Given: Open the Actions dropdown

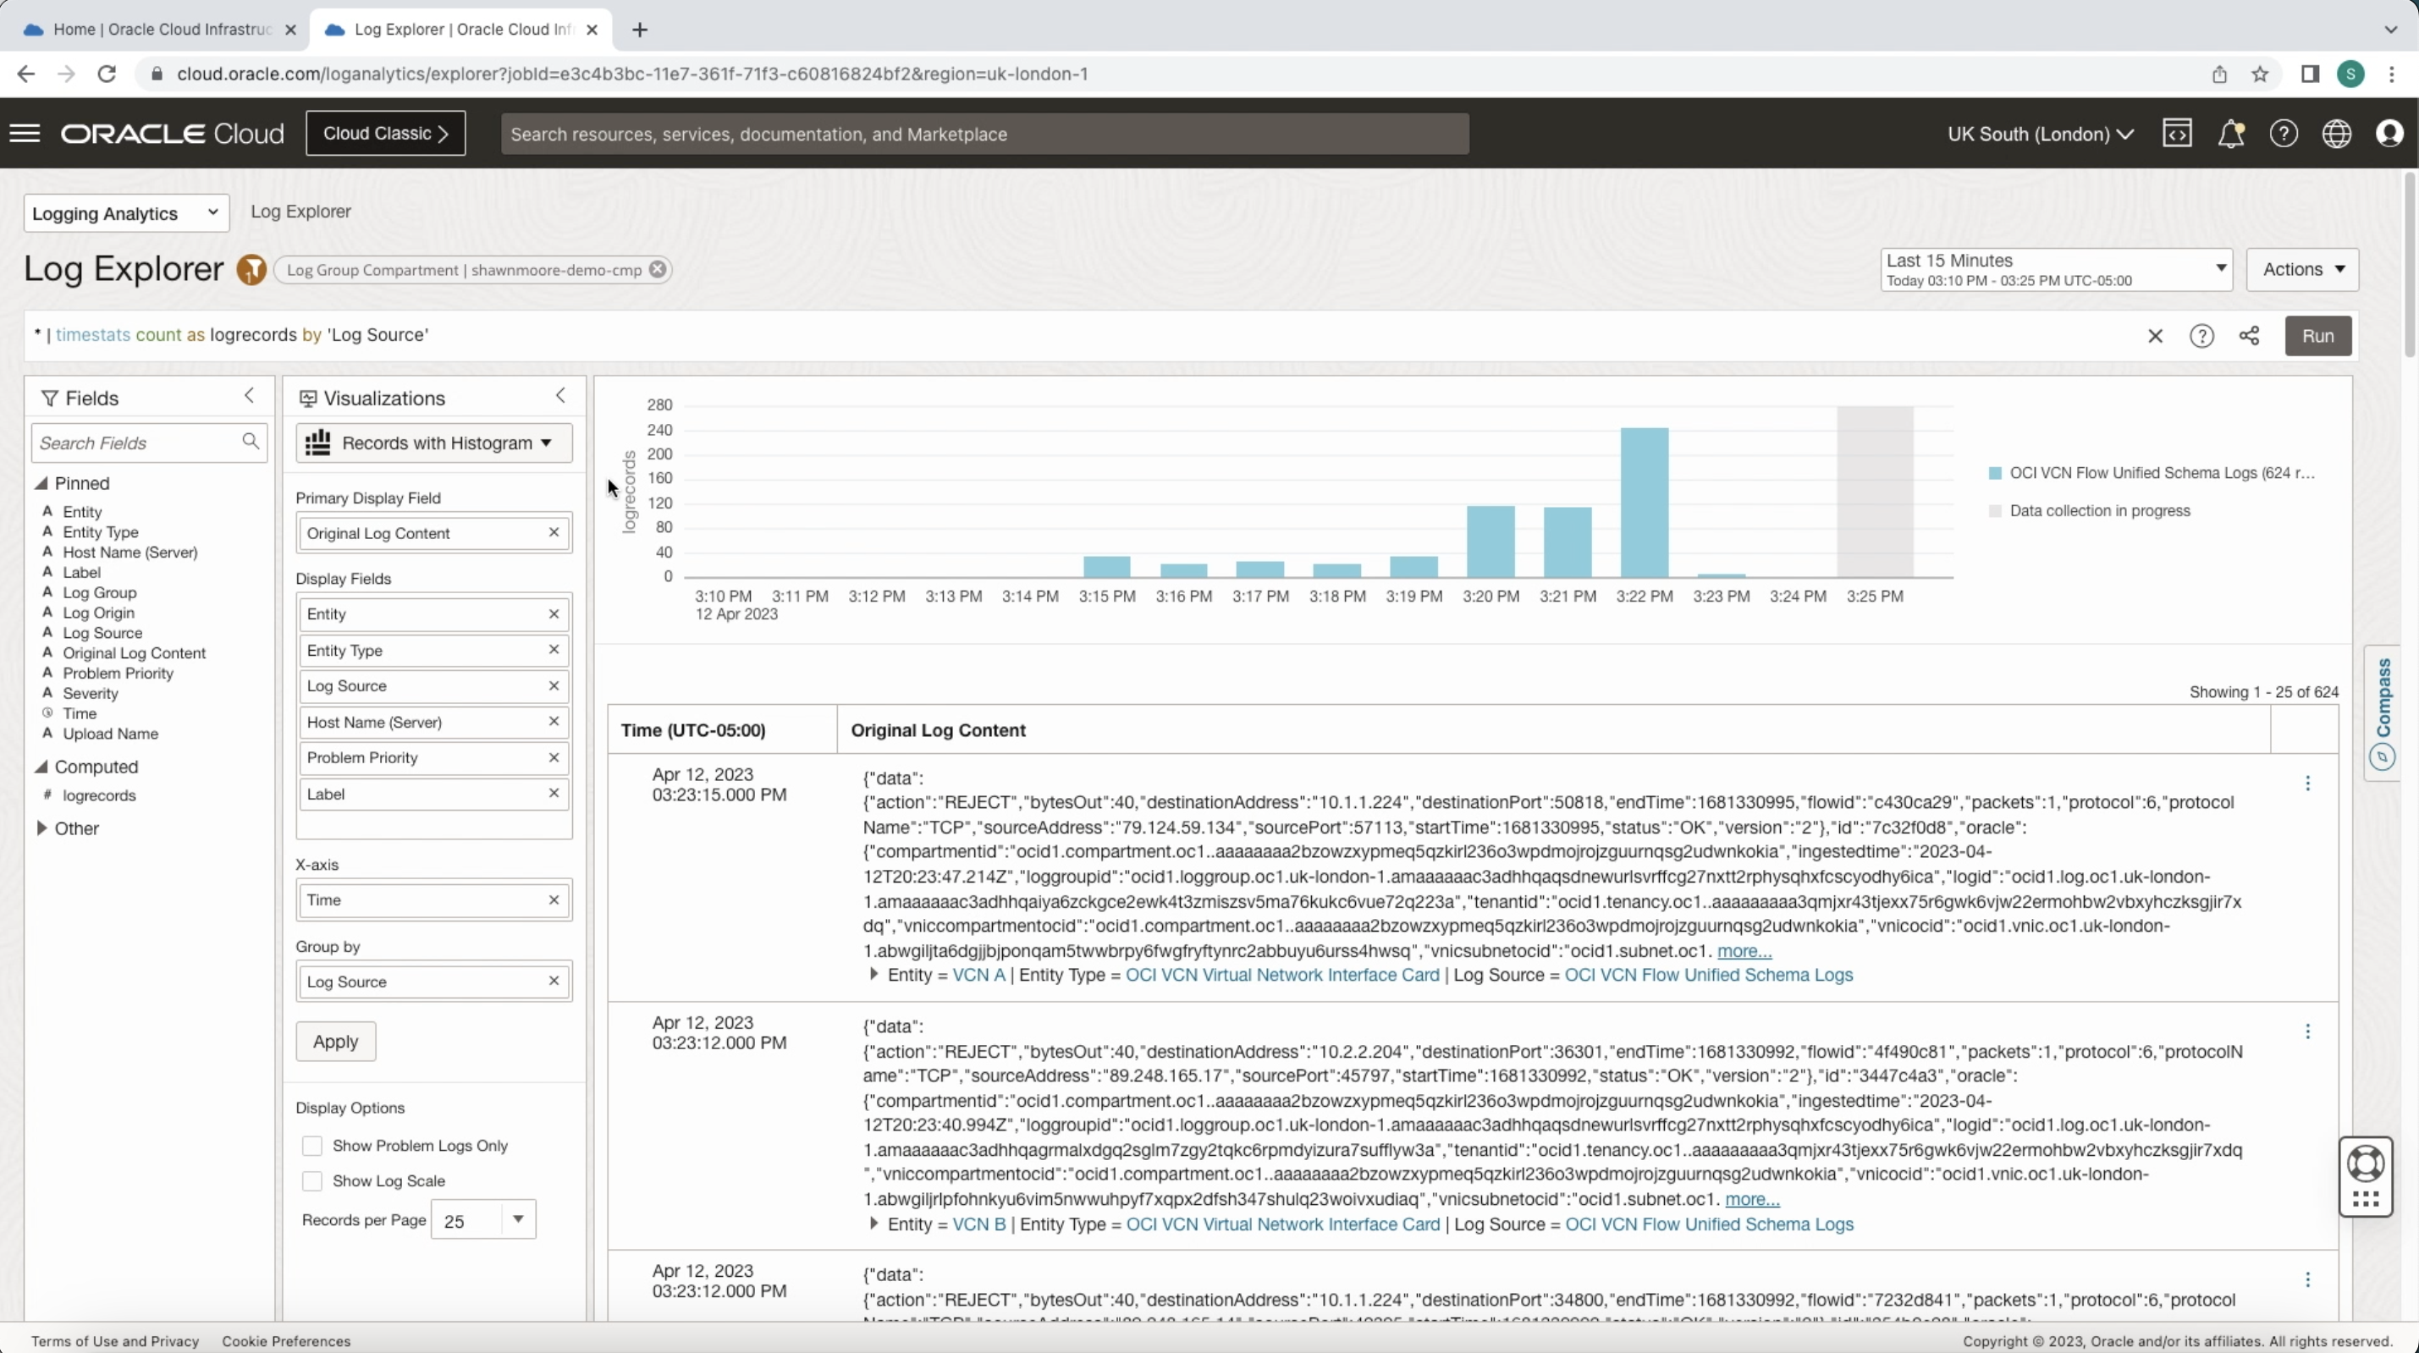Looking at the screenshot, I should click(x=2304, y=269).
